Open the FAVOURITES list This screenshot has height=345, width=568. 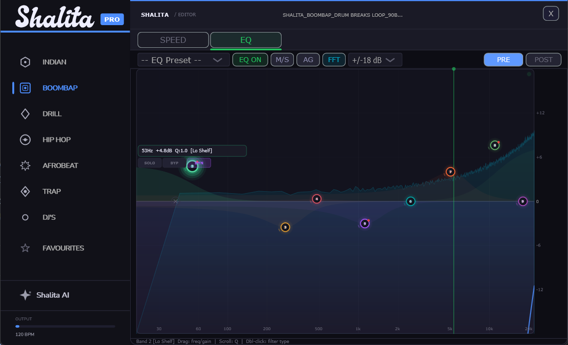point(63,248)
